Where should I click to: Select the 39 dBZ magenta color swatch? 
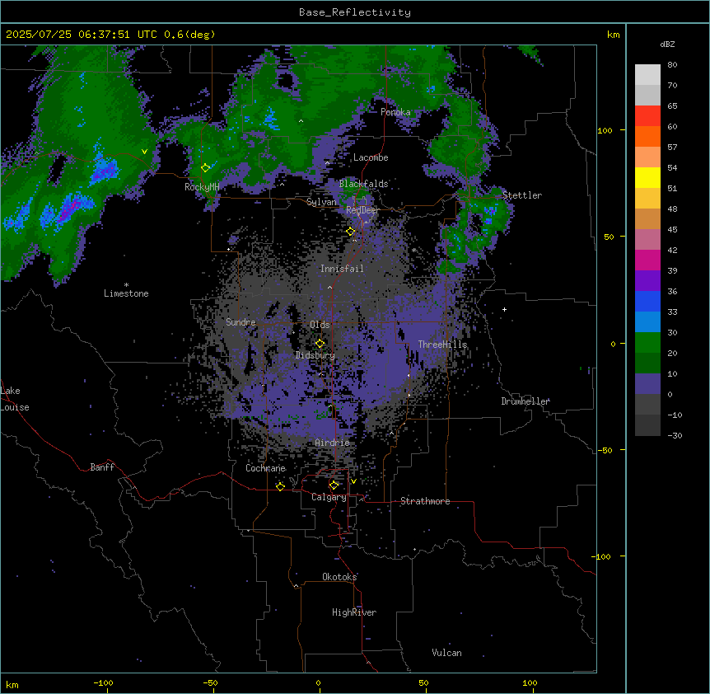pos(647,260)
